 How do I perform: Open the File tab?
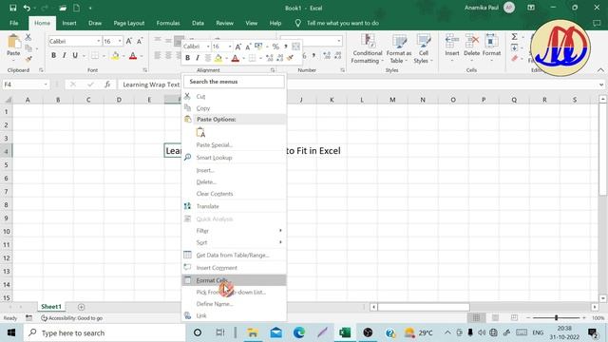click(14, 23)
